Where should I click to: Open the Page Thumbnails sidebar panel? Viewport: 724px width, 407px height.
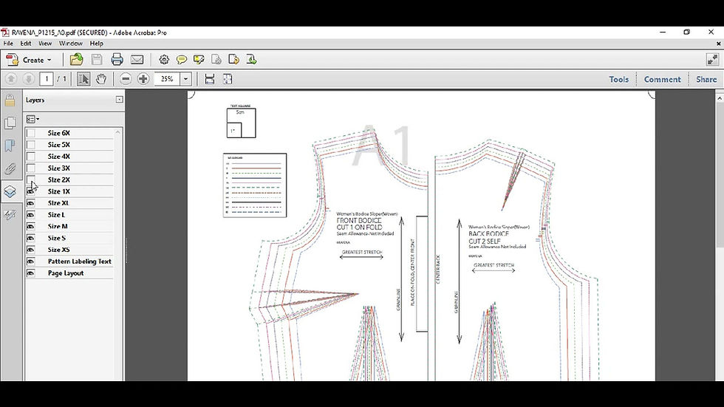(x=10, y=123)
